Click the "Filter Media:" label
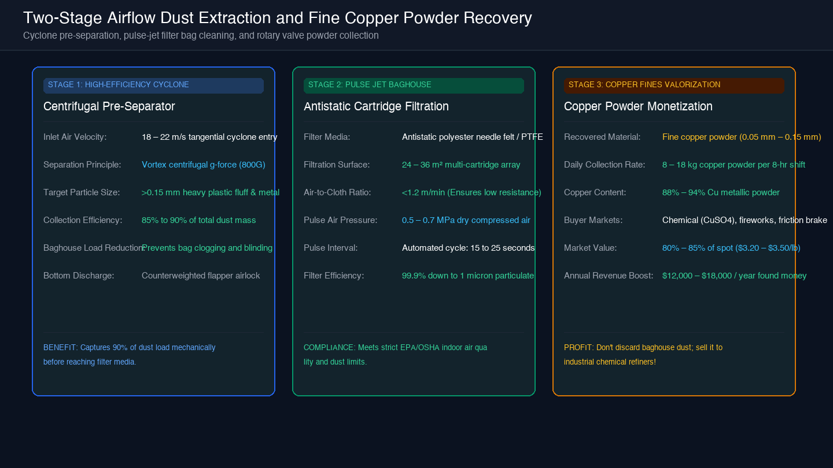 pos(327,137)
